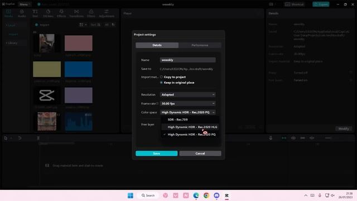Choose SDR - Rec.709 color space

tap(190, 119)
